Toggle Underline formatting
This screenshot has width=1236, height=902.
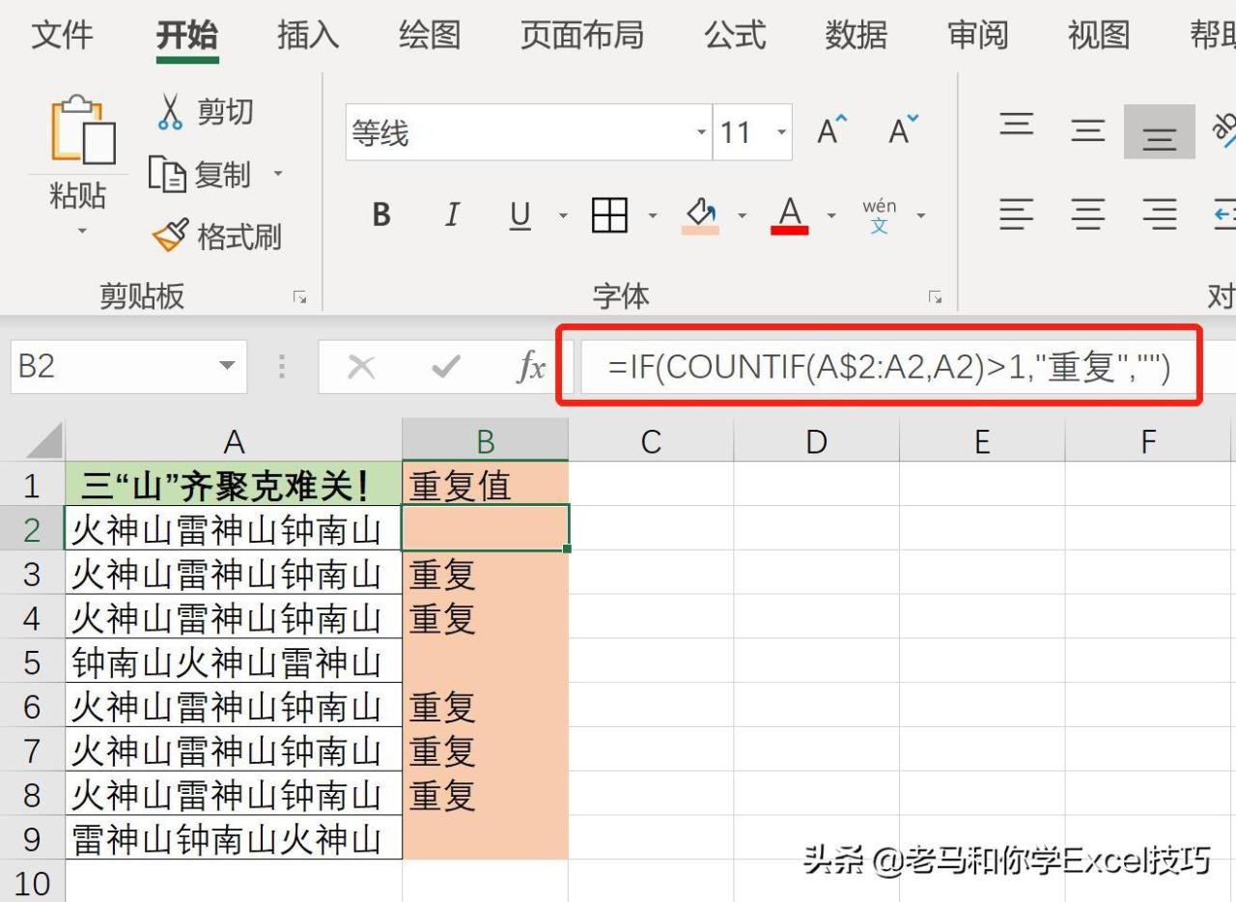click(520, 214)
